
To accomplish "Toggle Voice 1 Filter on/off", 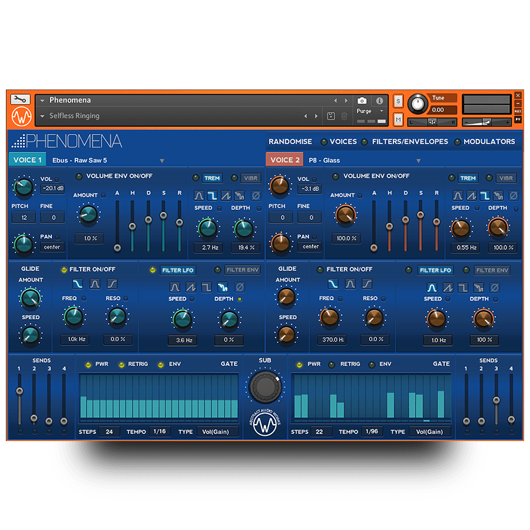I will [x=64, y=270].
